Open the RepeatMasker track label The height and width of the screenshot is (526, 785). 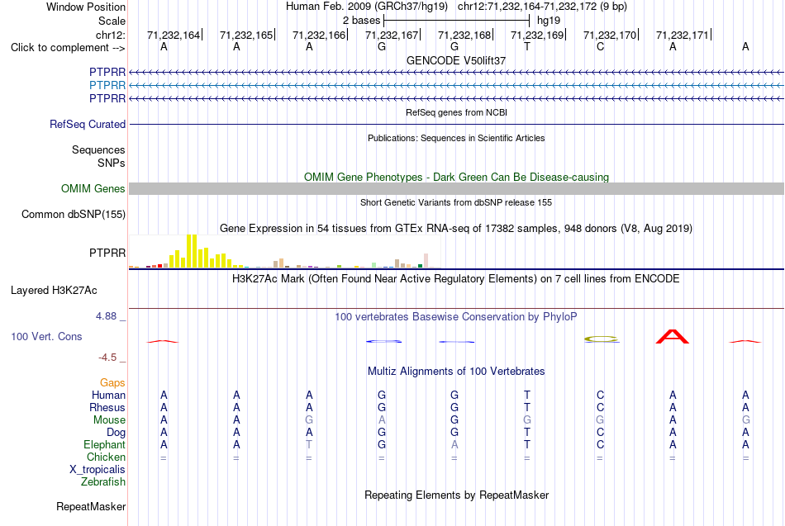coord(91,506)
